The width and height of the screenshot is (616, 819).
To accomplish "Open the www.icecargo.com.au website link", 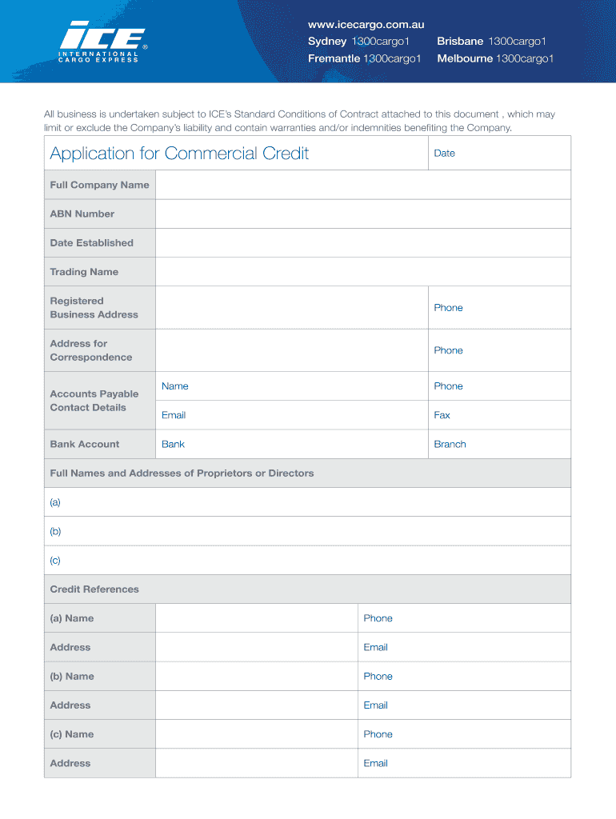I will coord(366,24).
